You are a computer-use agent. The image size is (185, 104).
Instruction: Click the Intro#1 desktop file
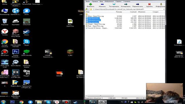(x=59, y=74)
